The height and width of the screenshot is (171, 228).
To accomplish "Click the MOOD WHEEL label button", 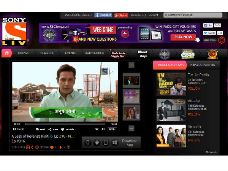I will pyautogui.click(x=209, y=40).
